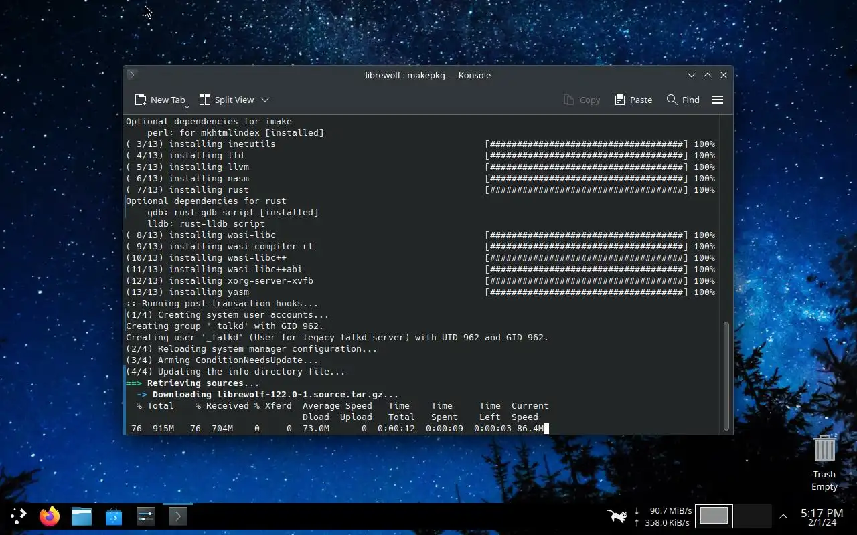
Task: Click 'Running post-transaction hooks...' text
Action: click(x=230, y=304)
